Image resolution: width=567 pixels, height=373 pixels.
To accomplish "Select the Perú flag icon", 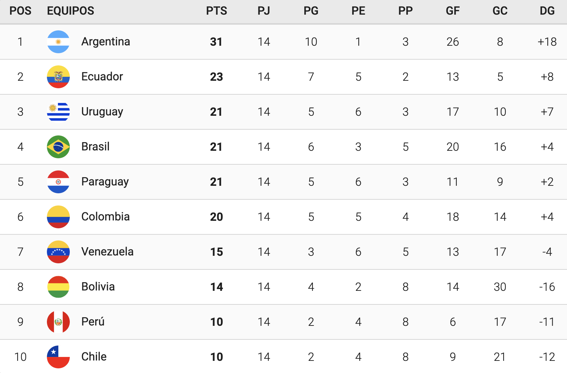I will [58, 322].
